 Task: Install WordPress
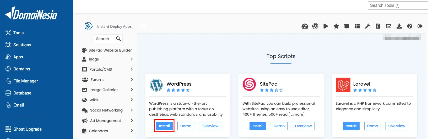(164, 126)
